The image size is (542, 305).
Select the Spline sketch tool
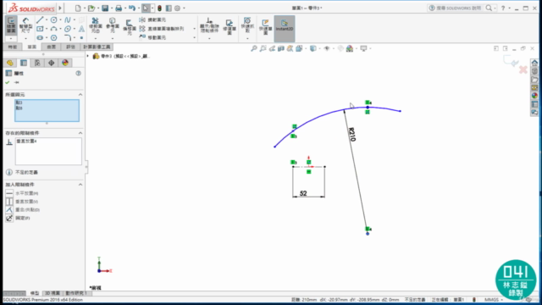[68, 19]
